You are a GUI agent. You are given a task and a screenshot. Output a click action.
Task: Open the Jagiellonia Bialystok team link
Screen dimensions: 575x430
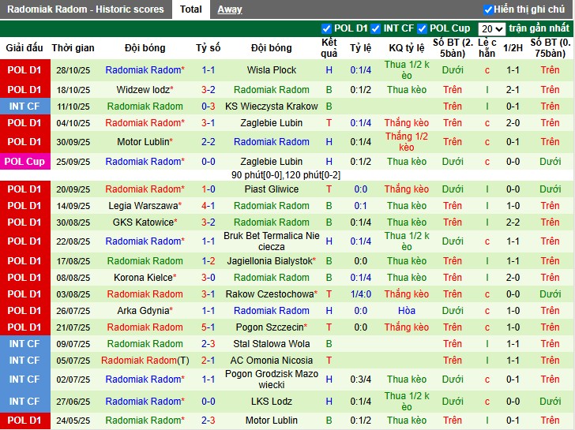click(269, 261)
